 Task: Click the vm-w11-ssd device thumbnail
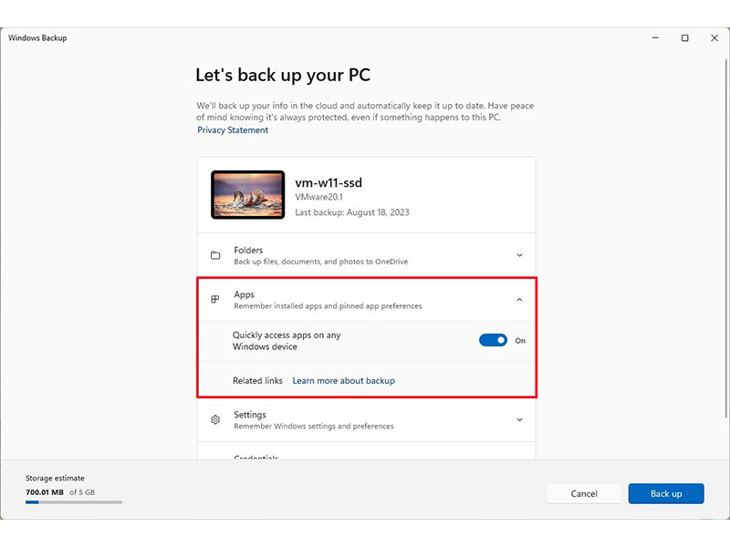[247, 194]
